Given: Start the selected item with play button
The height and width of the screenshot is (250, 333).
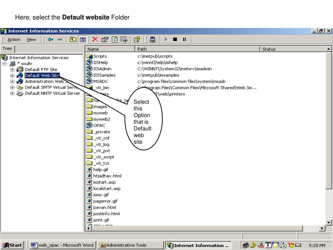Looking at the screenshot, I should click(x=166, y=39).
